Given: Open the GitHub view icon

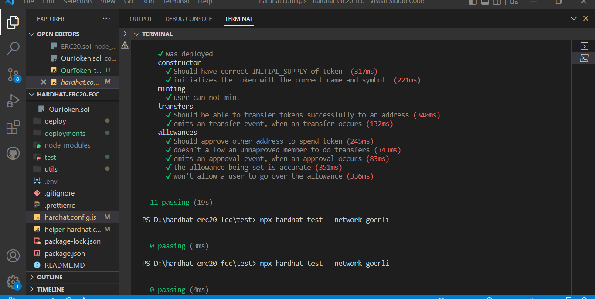Looking at the screenshot, I should [x=13, y=153].
